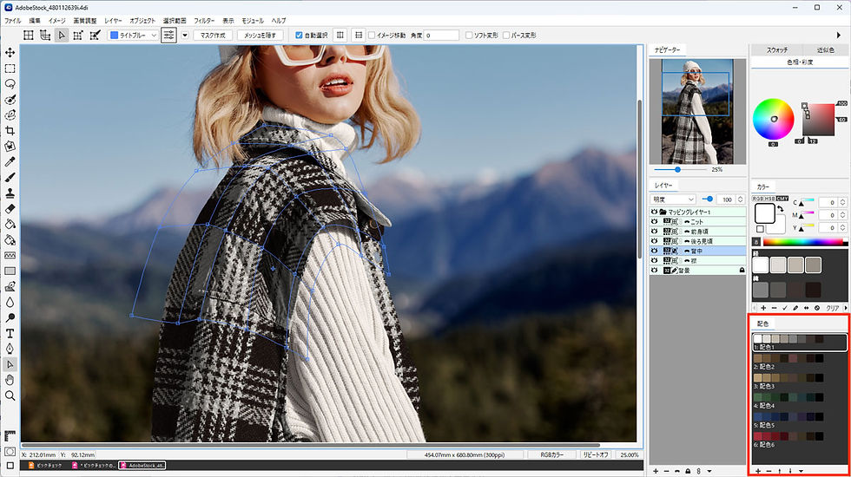The height and width of the screenshot is (477, 851).
Task: Enable イメージ移動 checkbox
Action: click(372, 36)
